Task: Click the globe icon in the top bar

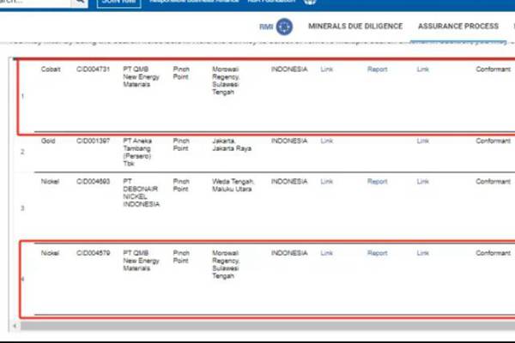Action: tap(310, 3)
